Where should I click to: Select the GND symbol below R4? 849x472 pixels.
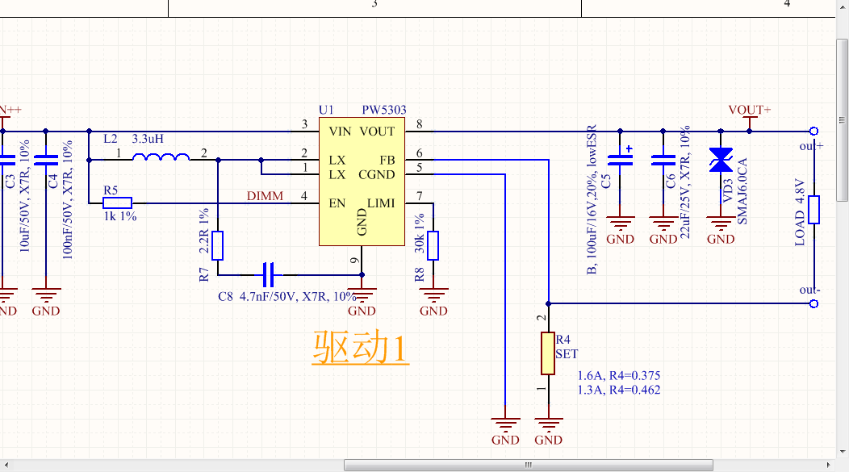click(548, 428)
